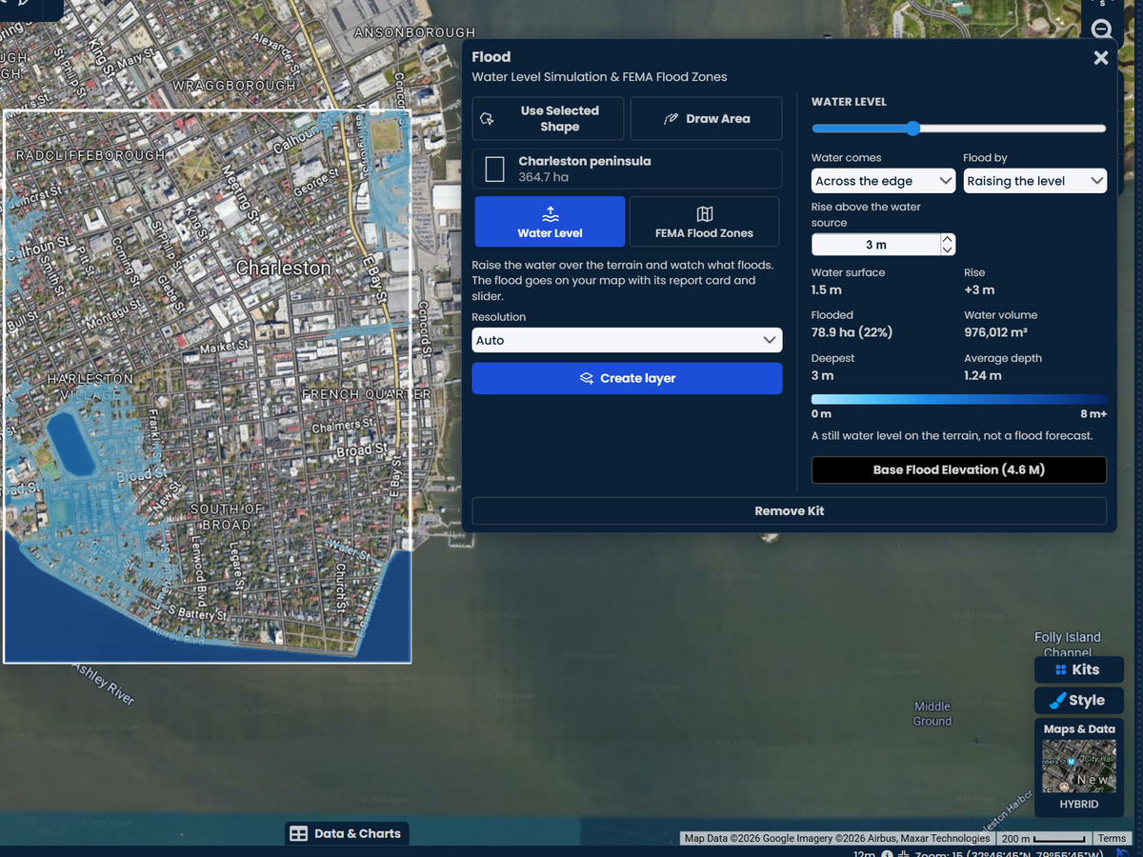Click the Rise value +3 m

(x=979, y=289)
